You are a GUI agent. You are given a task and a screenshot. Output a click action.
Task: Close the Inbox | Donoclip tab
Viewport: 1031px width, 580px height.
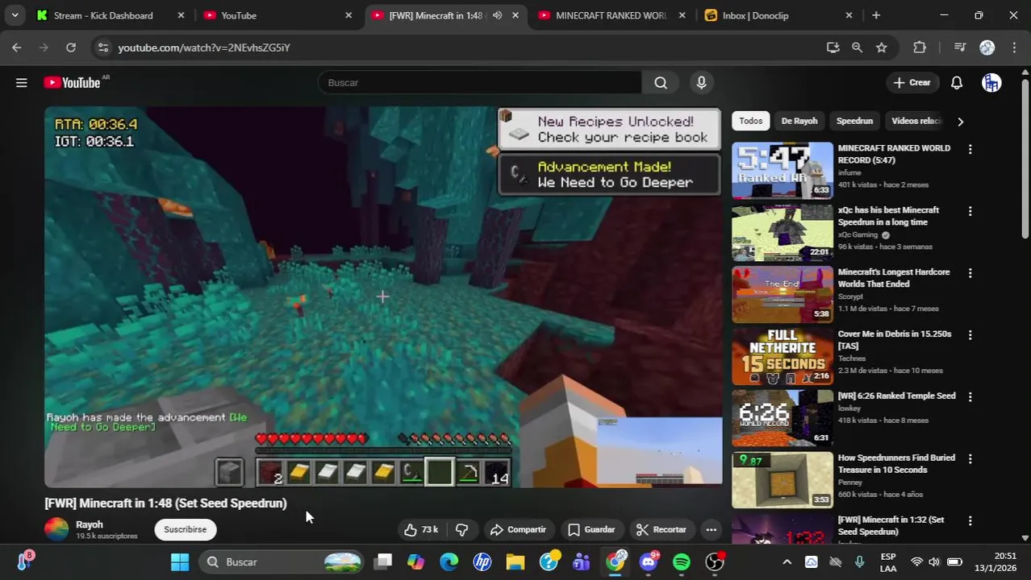pyautogui.click(x=849, y=15)
